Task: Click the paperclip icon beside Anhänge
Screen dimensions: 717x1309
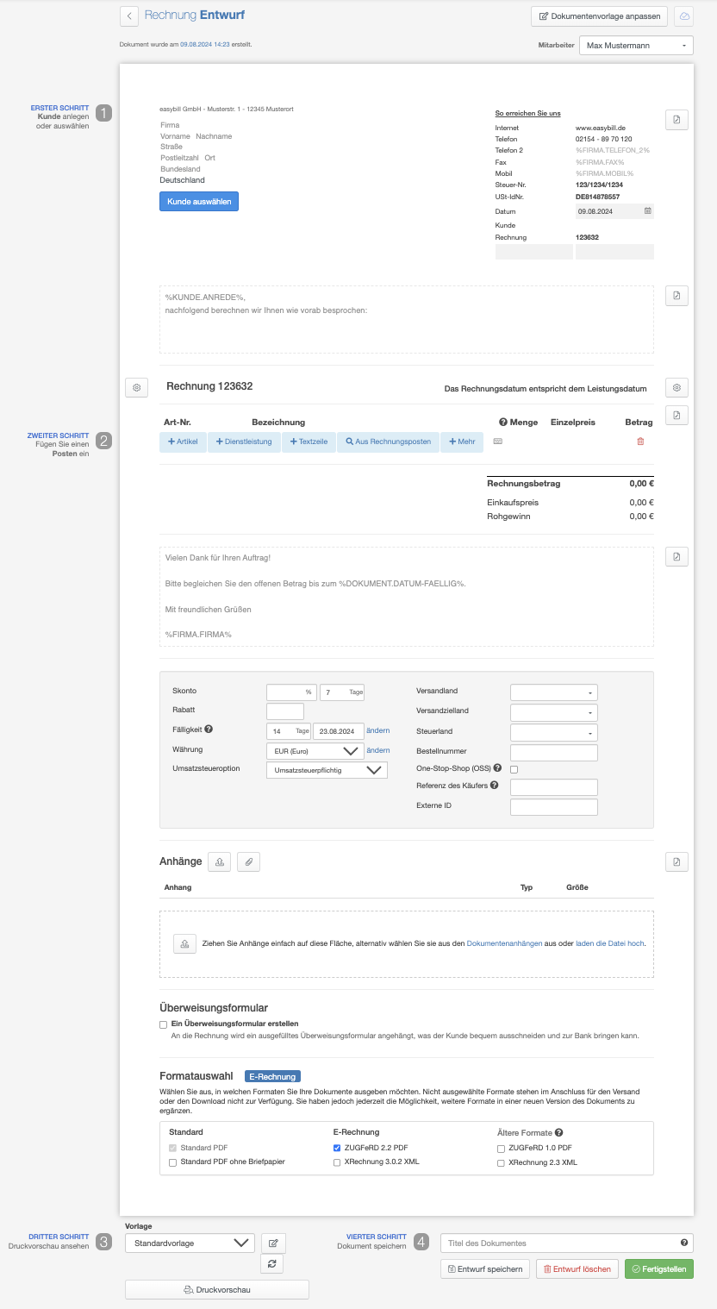Action: [248, 861]
